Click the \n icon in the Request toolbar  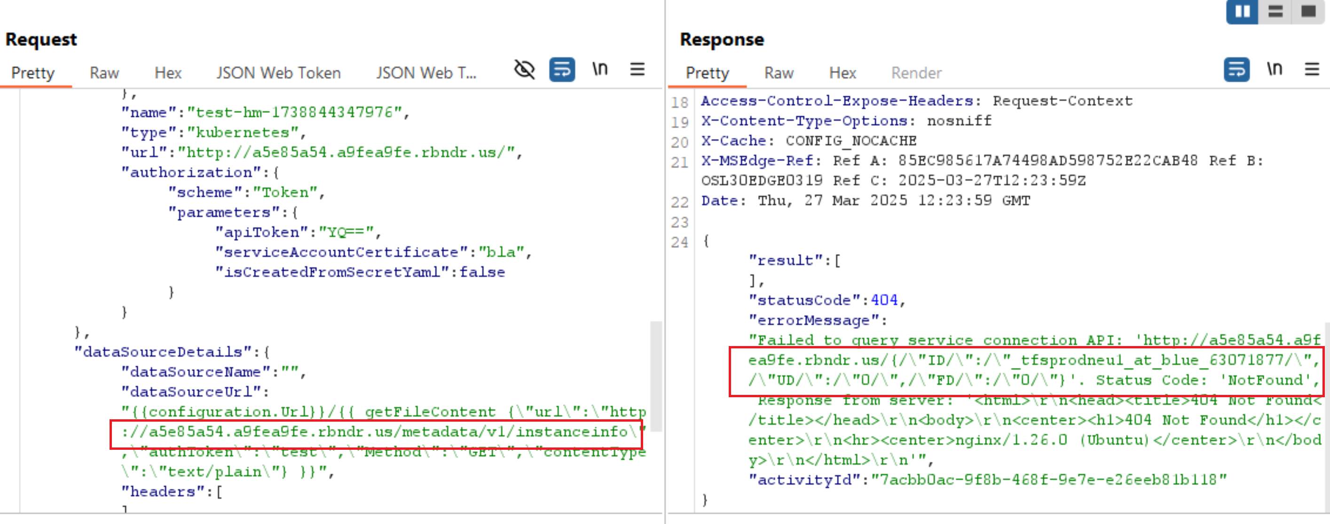point(599,69)
